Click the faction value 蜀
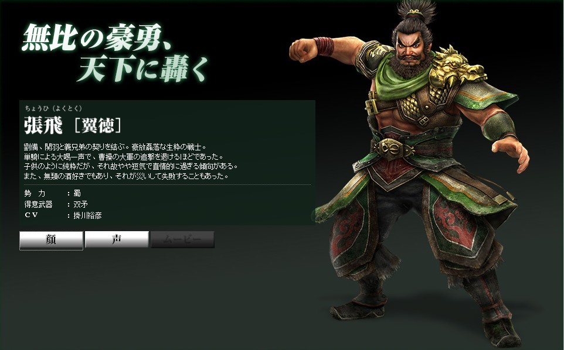This screenshot has width=564, height=350. tap(77, 194)
